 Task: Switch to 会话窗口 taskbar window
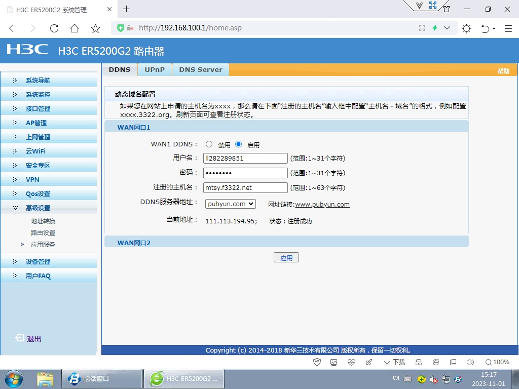click(x=102, y=379)
